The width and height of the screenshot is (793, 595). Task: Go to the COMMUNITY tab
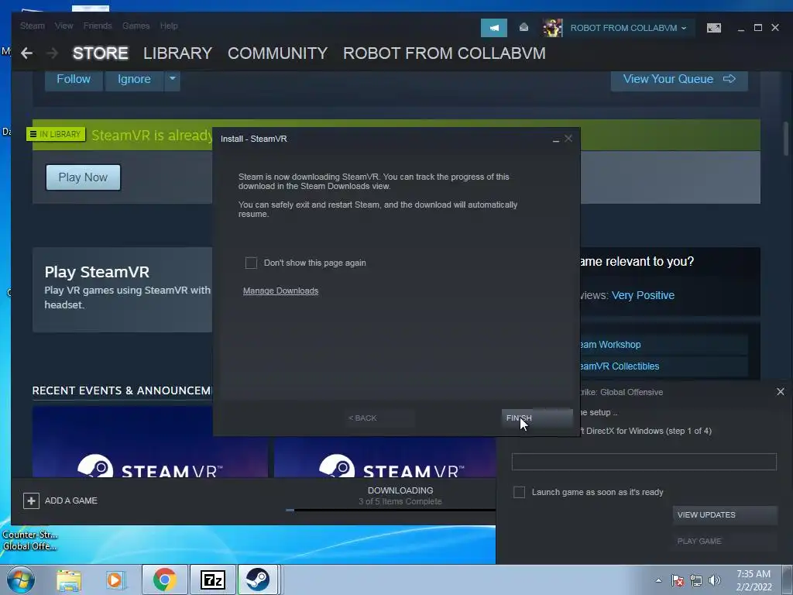point(278,53)
